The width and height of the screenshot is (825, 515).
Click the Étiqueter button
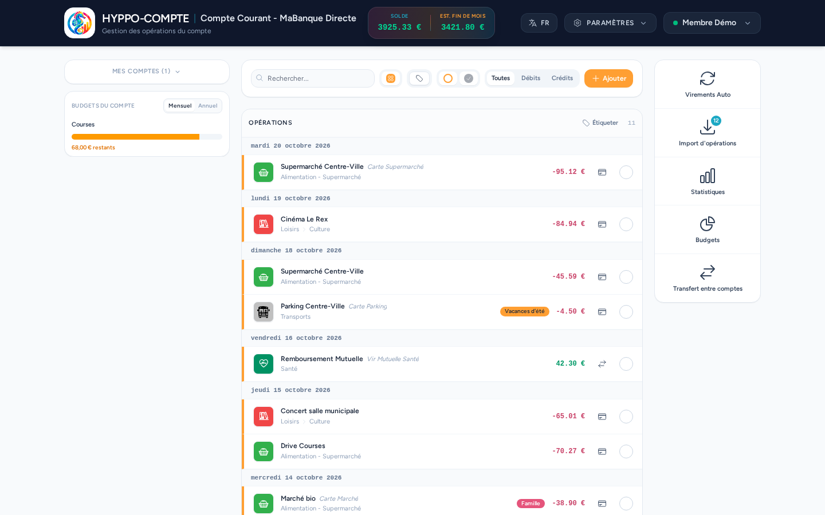[x=600, y=123]
